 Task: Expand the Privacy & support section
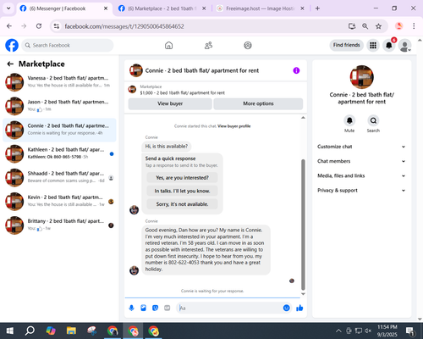361,191
